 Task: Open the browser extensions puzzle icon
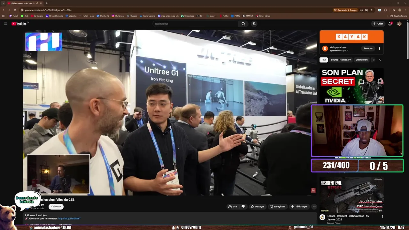[x=385, y=10]
